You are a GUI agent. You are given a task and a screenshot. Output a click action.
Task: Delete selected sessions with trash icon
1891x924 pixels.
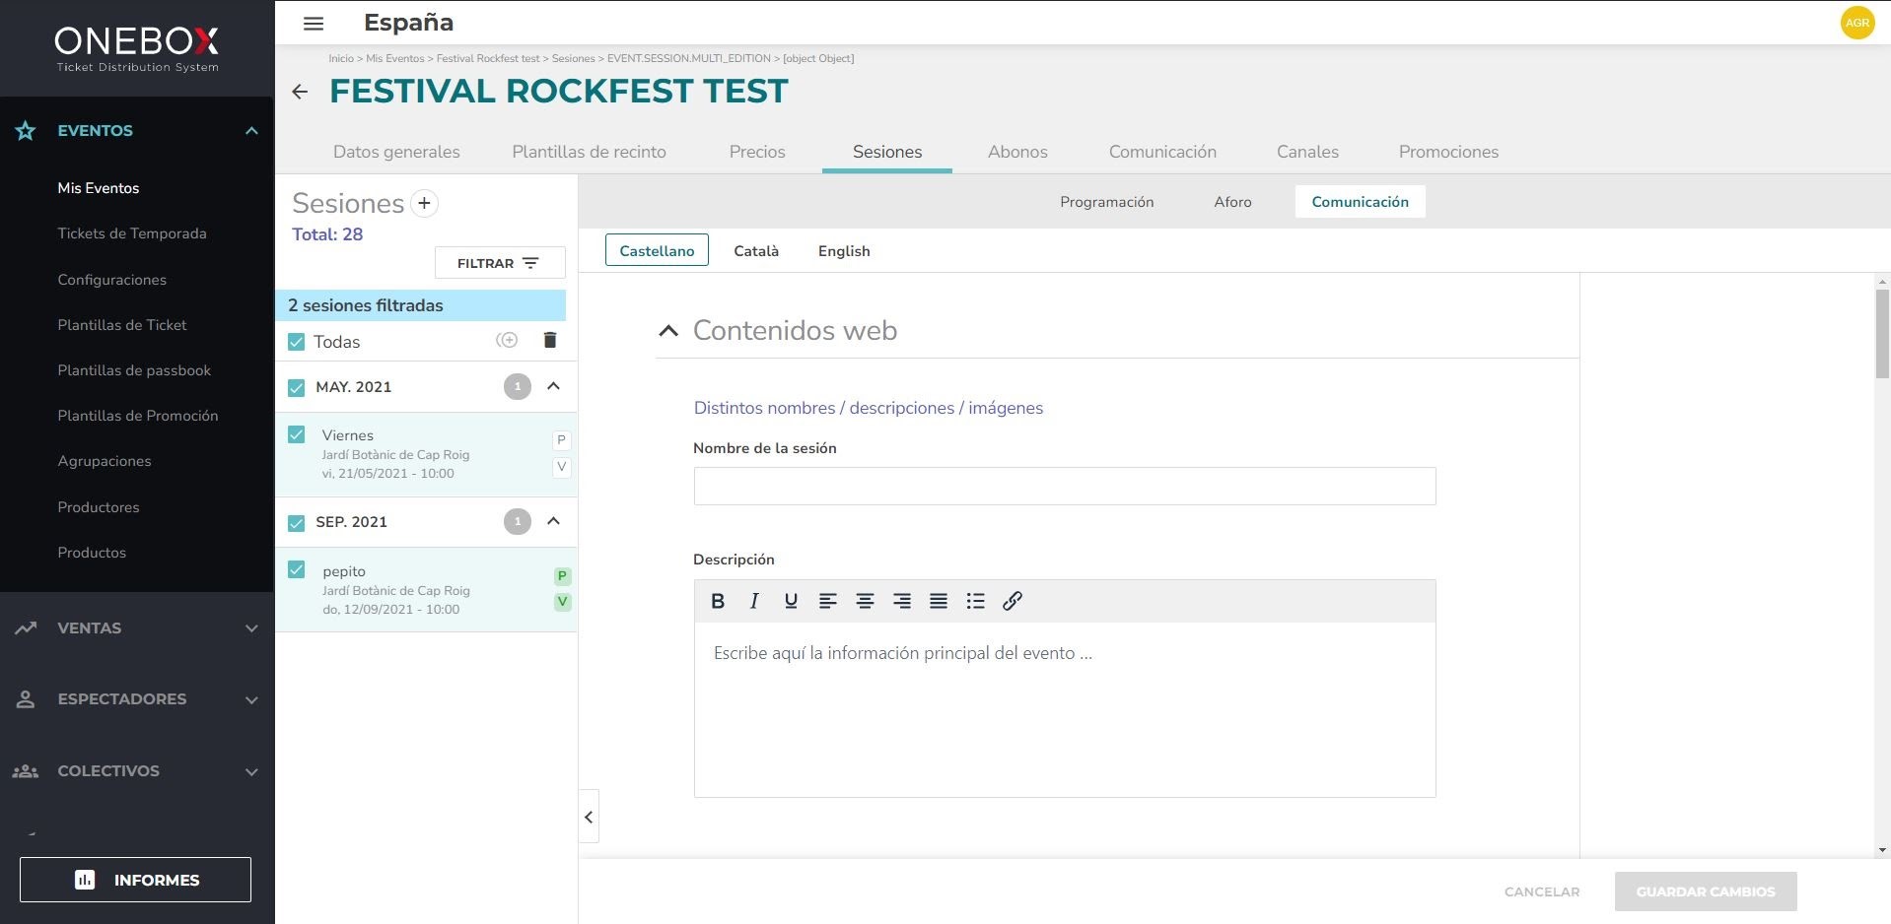pos(550,340)
